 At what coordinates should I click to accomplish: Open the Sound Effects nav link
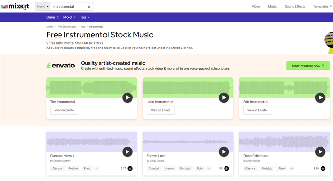pyautogui.click(x=295, y=6)
